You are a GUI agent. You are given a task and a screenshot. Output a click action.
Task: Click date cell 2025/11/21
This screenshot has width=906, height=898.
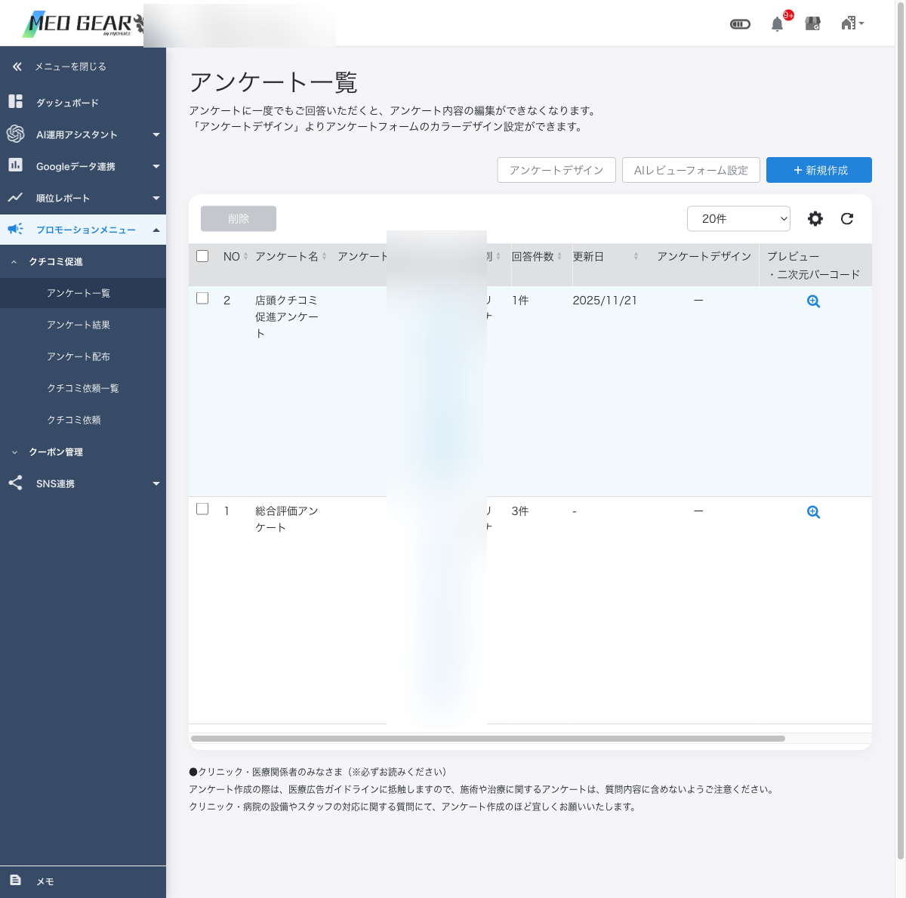click(605, 301)
